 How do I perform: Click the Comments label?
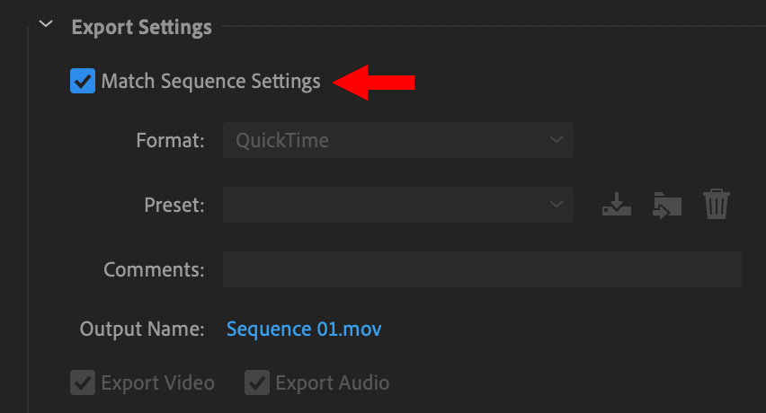pyautogui.click(x=154, y=269)
